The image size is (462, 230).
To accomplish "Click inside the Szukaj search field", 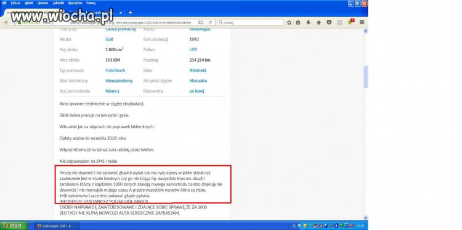I will [250, 22].
